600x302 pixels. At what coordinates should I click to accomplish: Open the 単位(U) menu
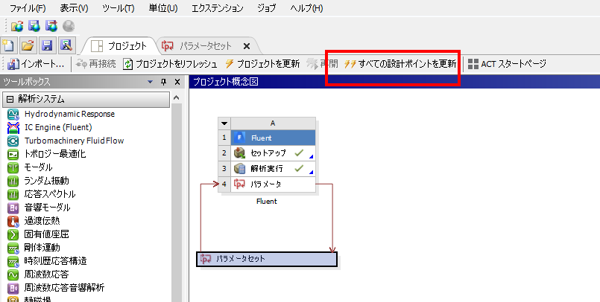click(163, 8)
